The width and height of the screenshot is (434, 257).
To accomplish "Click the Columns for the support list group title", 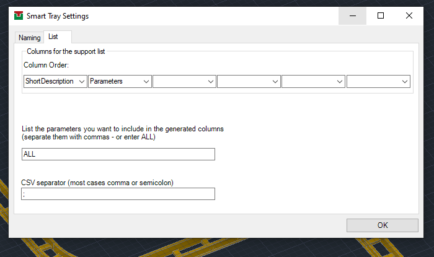I will 66,51.
